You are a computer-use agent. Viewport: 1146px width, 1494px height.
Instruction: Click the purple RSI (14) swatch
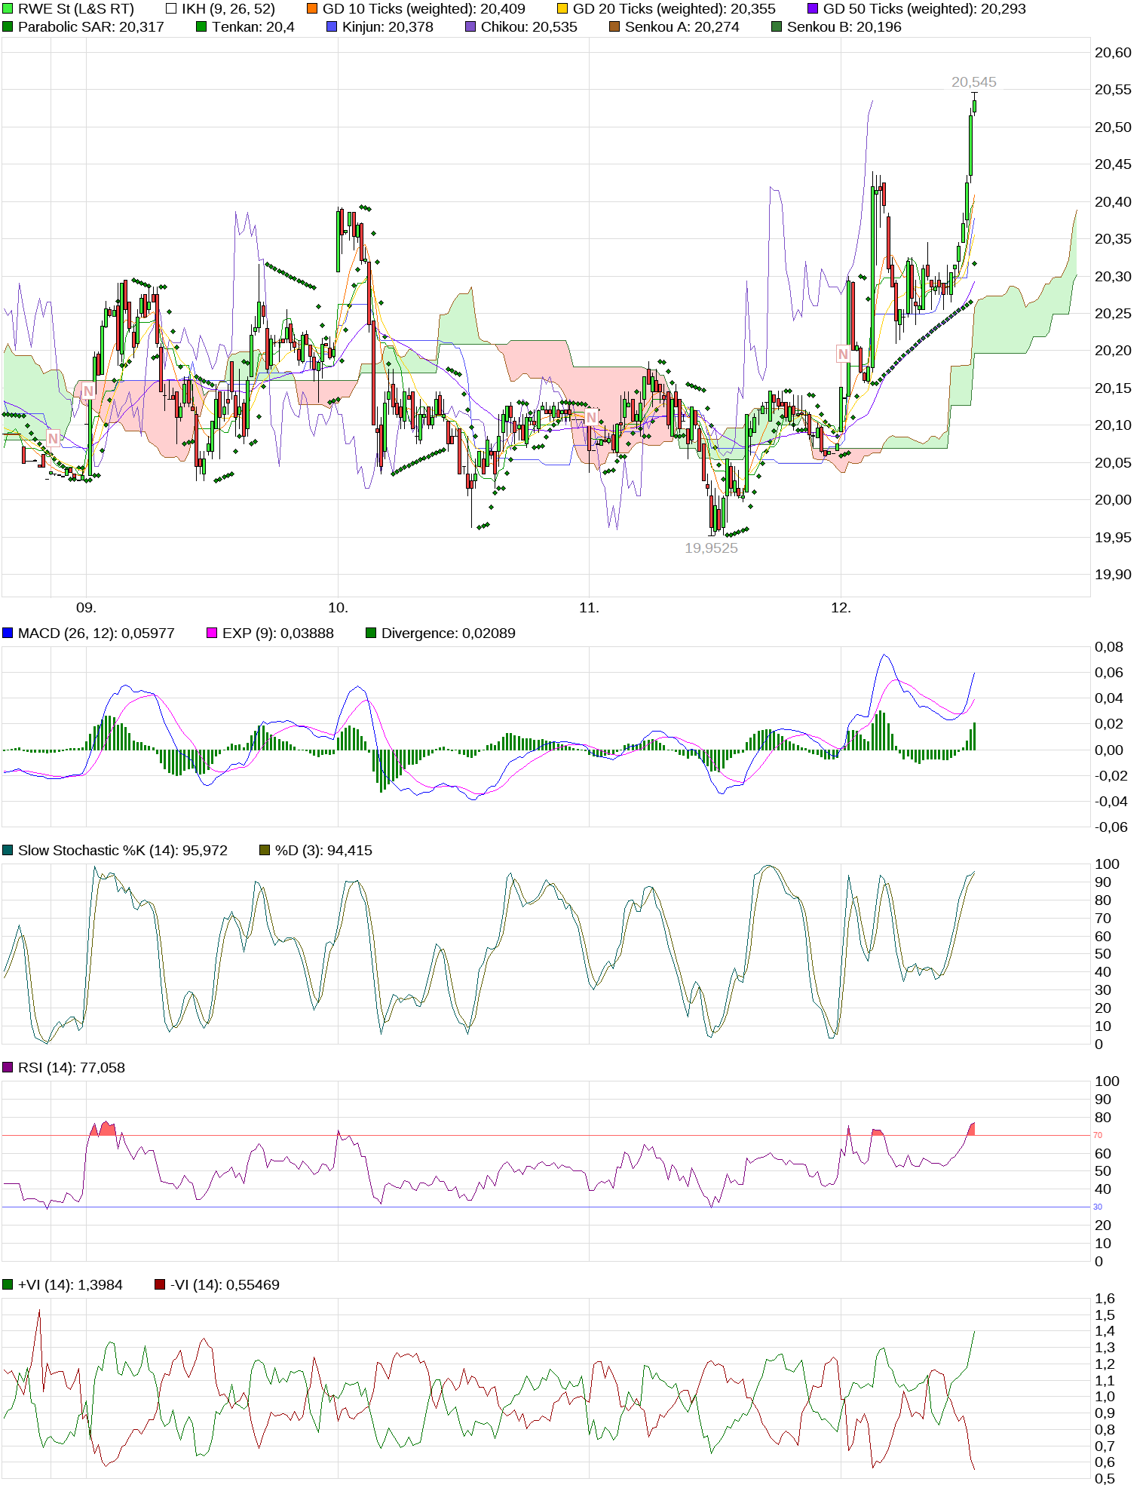pyautogui.click(x=8, y=1068)
